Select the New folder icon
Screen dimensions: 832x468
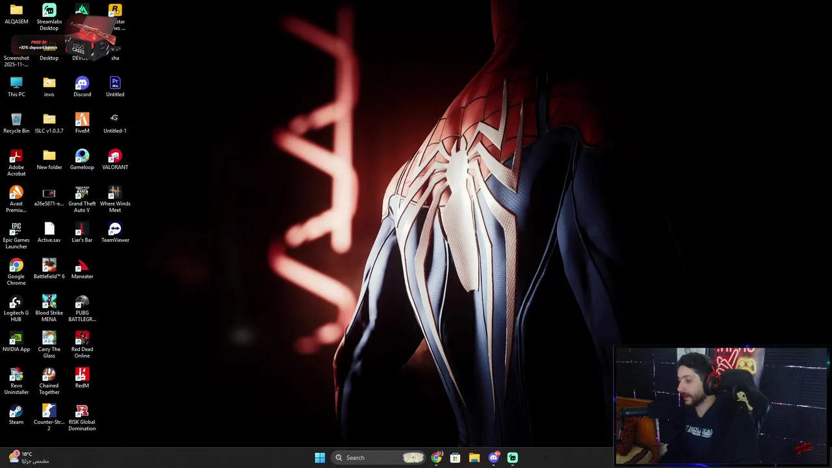(x=49, y=160)
